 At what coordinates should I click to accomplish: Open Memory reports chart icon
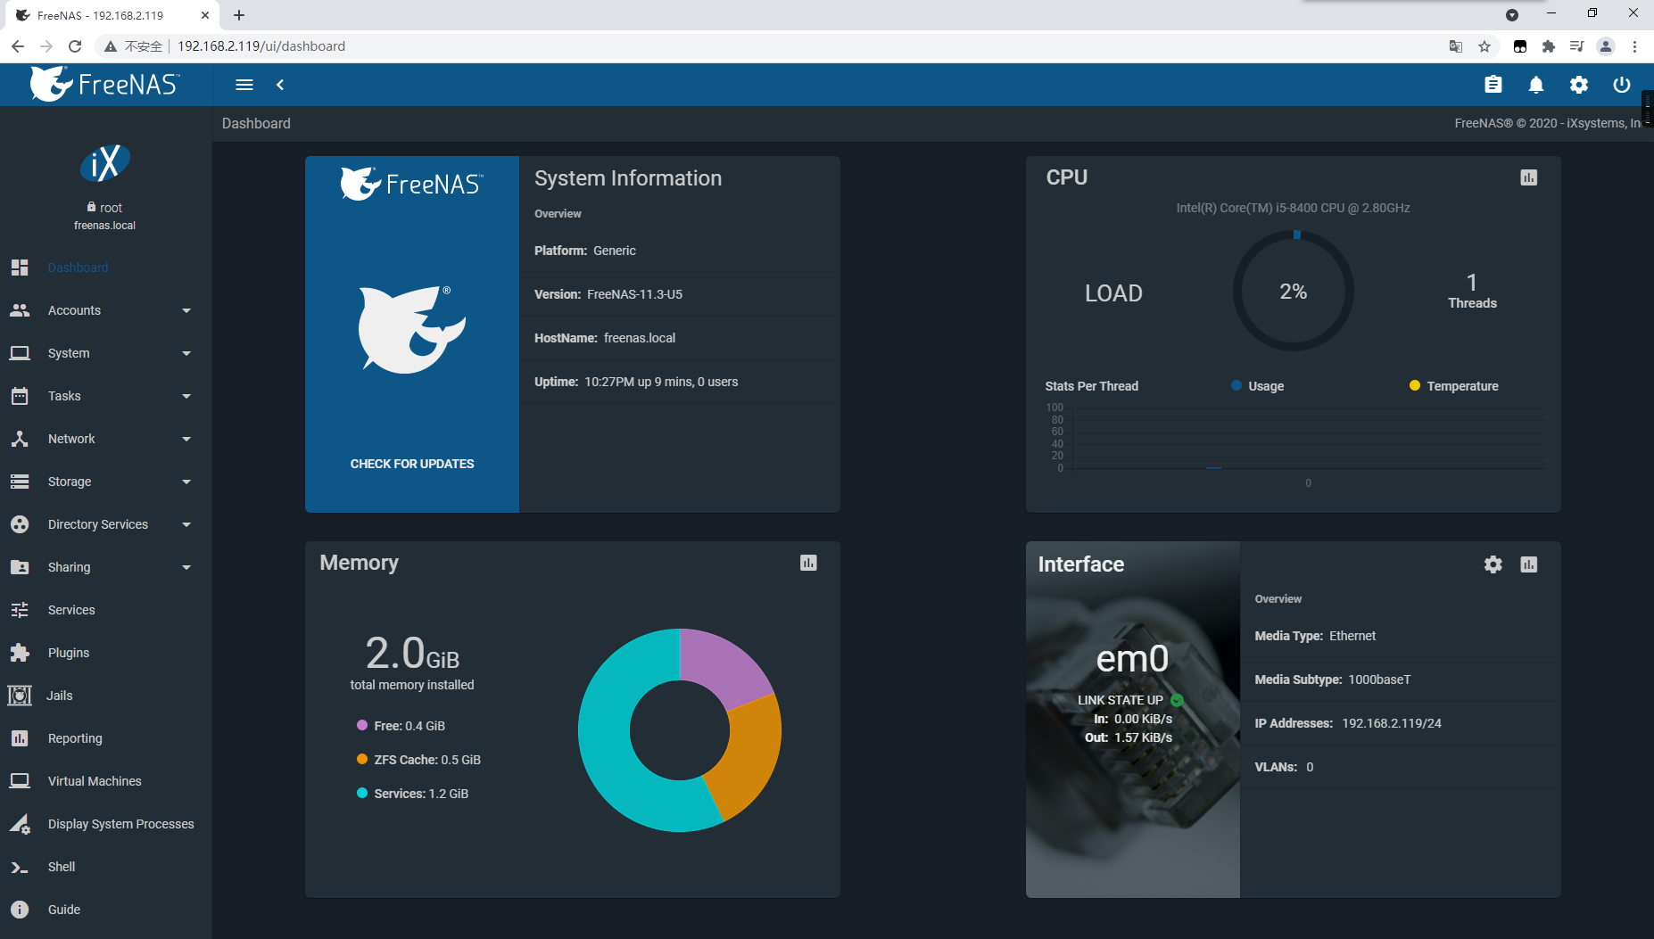(808, 563)
